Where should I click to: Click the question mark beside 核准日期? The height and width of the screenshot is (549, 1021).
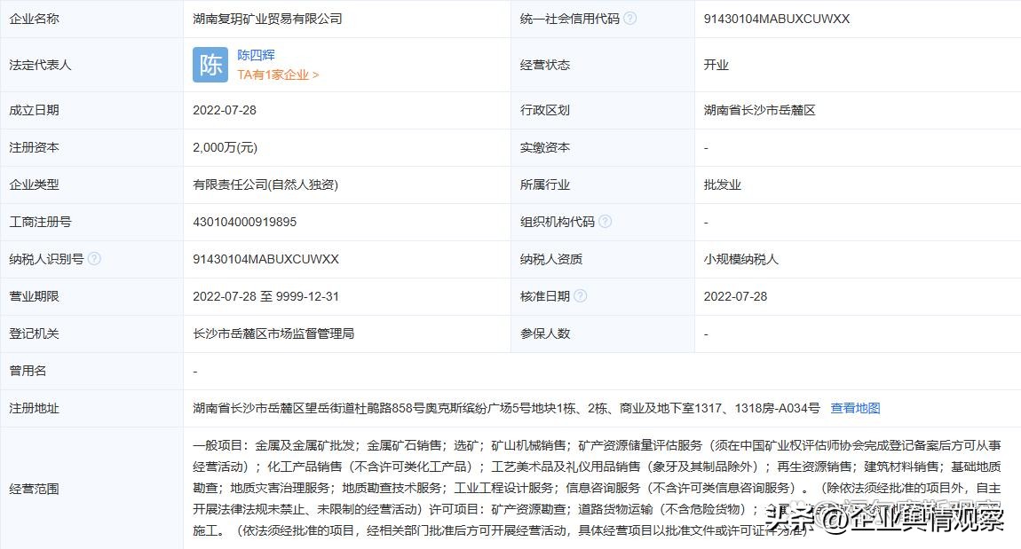click(579, 296)
